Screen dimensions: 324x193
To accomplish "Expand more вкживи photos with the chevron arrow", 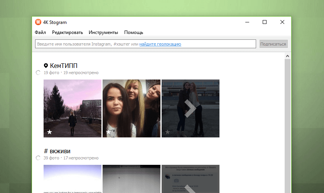I will tap(190, 189).
